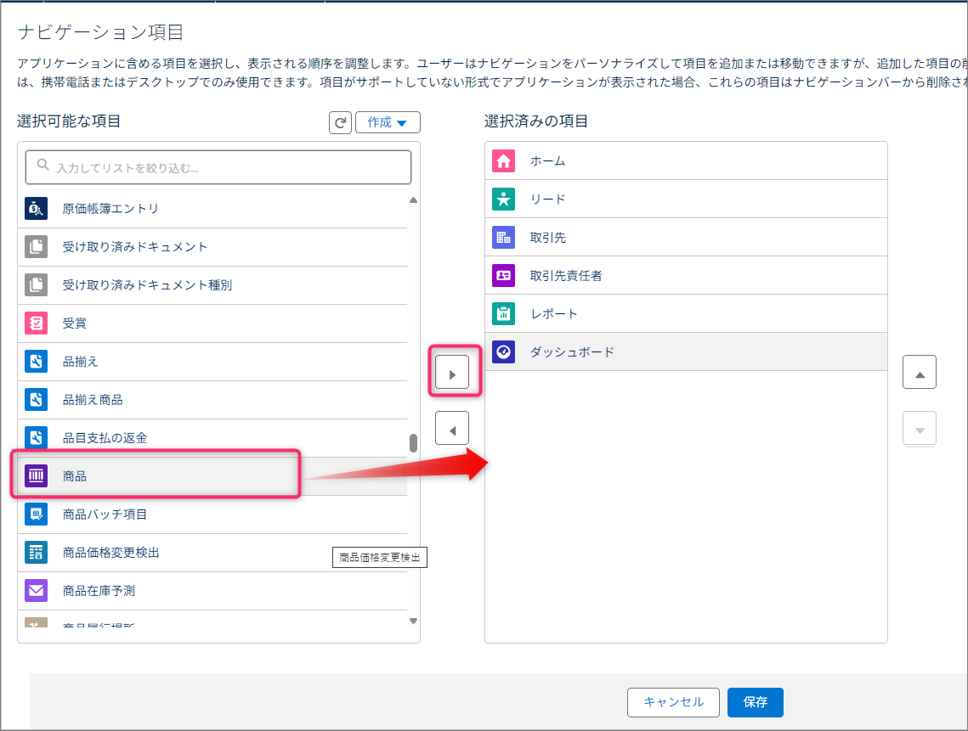The height and width of the screenshot is (731, 968).
Task: Click the キャンセル cancel button
Action: (673, 702)
